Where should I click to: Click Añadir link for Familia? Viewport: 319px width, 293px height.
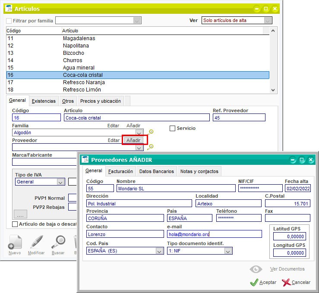click(133, 126)
